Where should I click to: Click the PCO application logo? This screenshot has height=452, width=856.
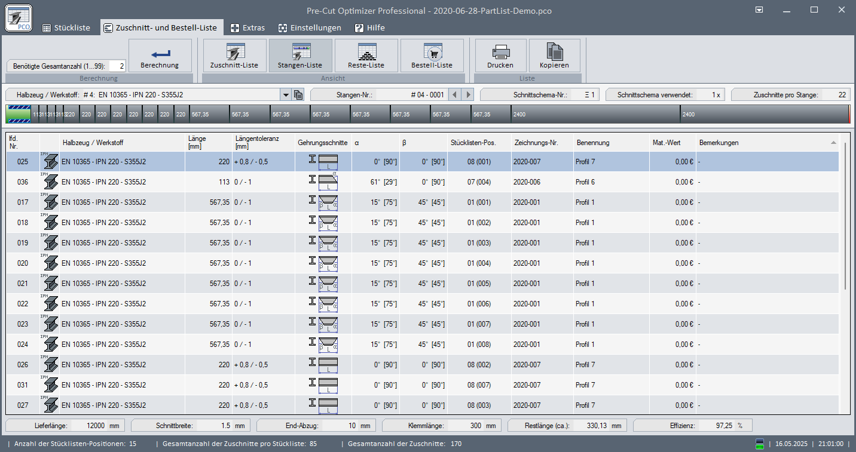[19, 17]
